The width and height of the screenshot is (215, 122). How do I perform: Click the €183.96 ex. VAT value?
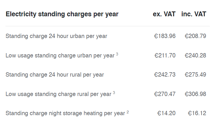tap(165, 36)
